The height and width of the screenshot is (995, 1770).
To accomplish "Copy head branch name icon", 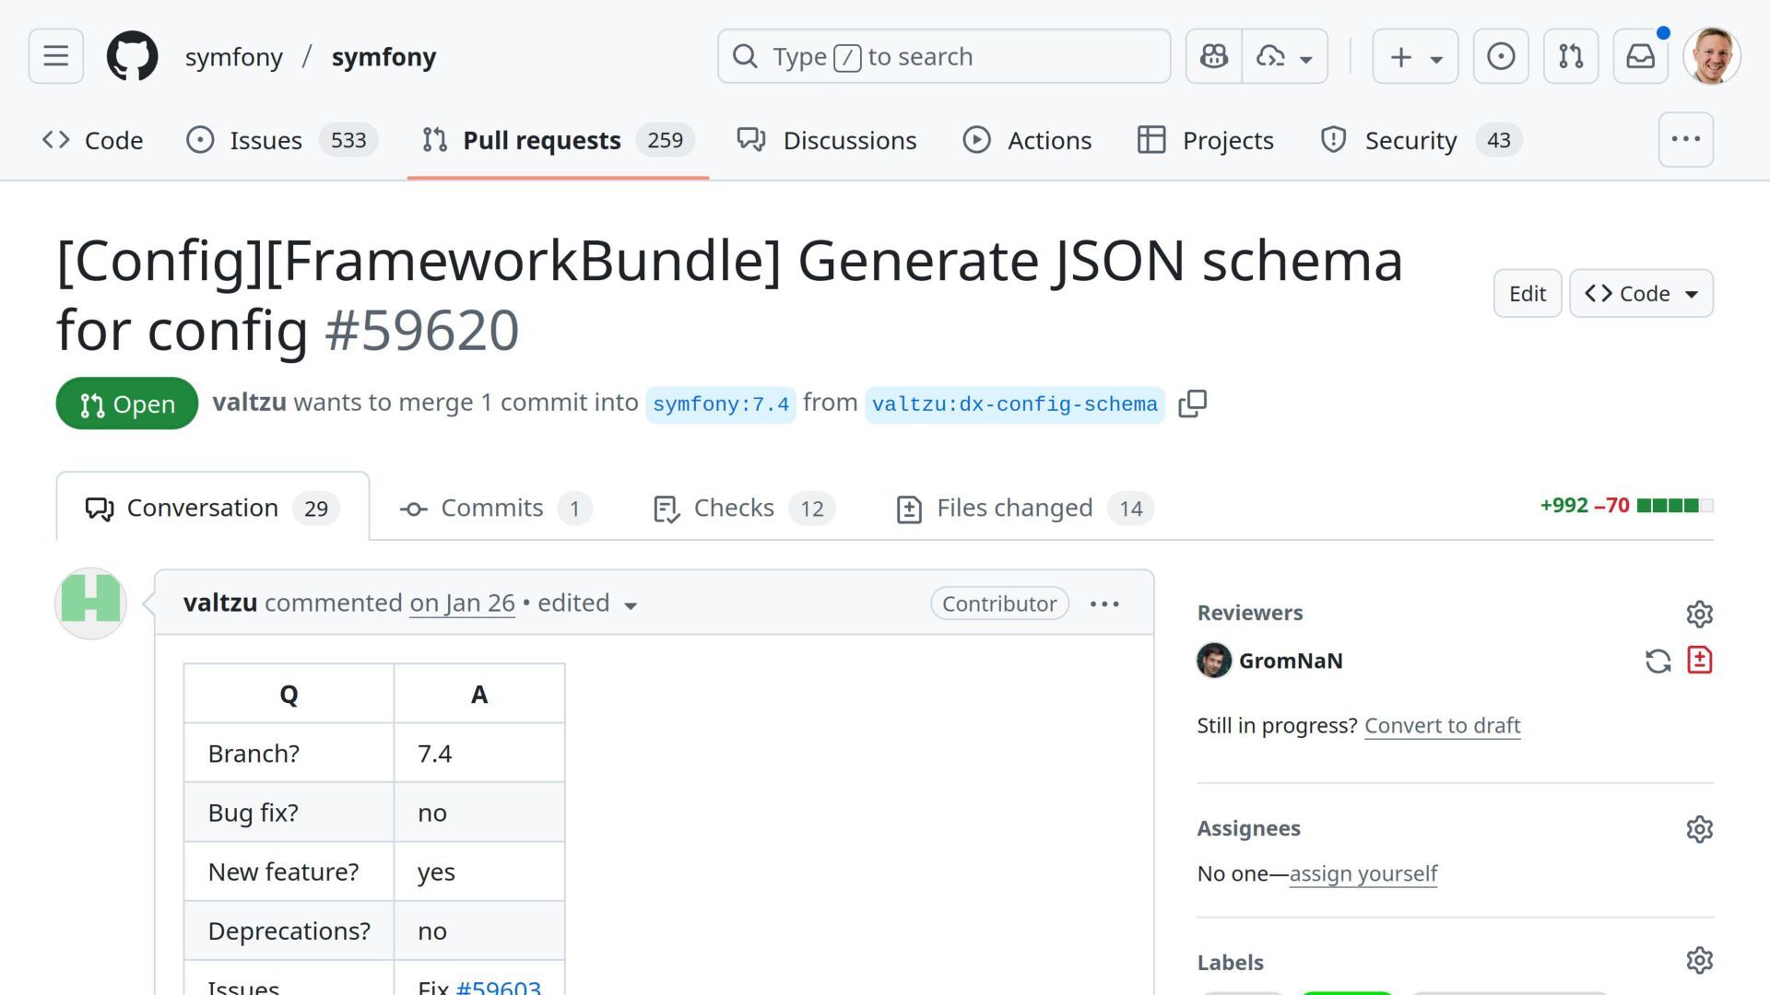I will (1192, 404).
